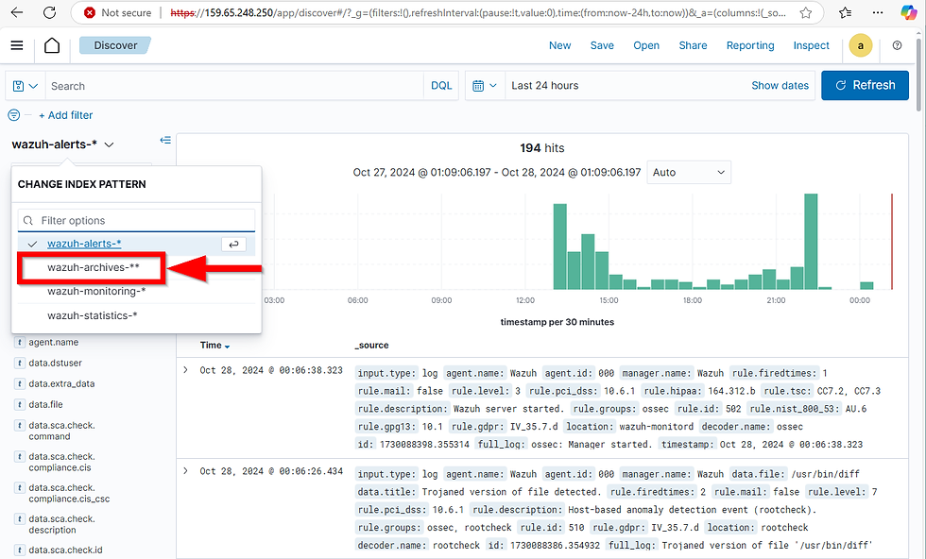Go back with the browser back arrow
This screenshot has width=926, height=559.
click(x=17, y=12)
